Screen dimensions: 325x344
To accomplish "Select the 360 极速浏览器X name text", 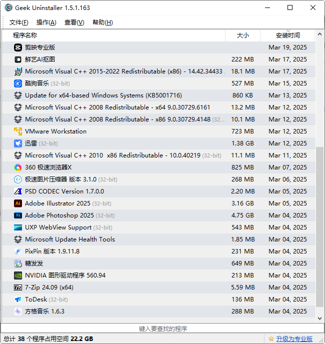I will tap(48, 167).
